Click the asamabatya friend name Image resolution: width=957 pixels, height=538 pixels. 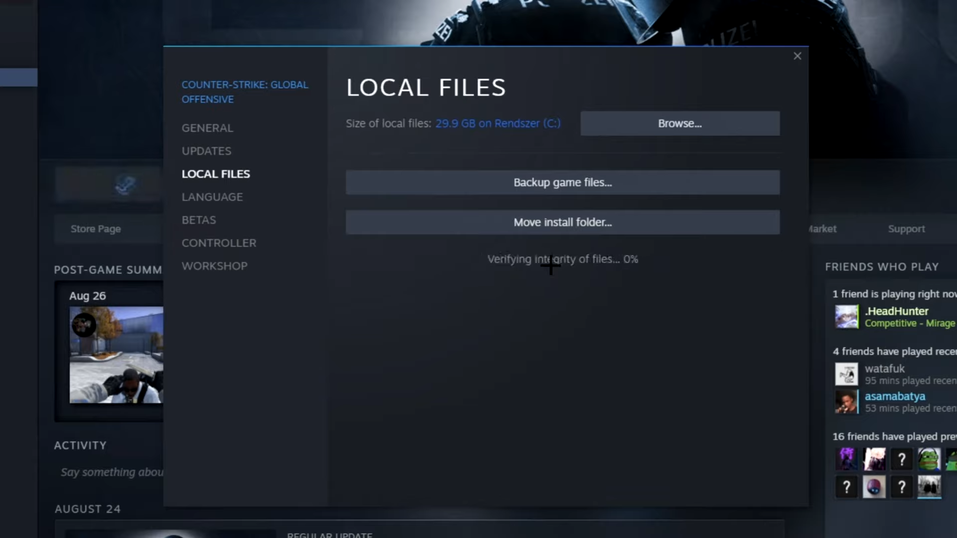tap(895, 397)
